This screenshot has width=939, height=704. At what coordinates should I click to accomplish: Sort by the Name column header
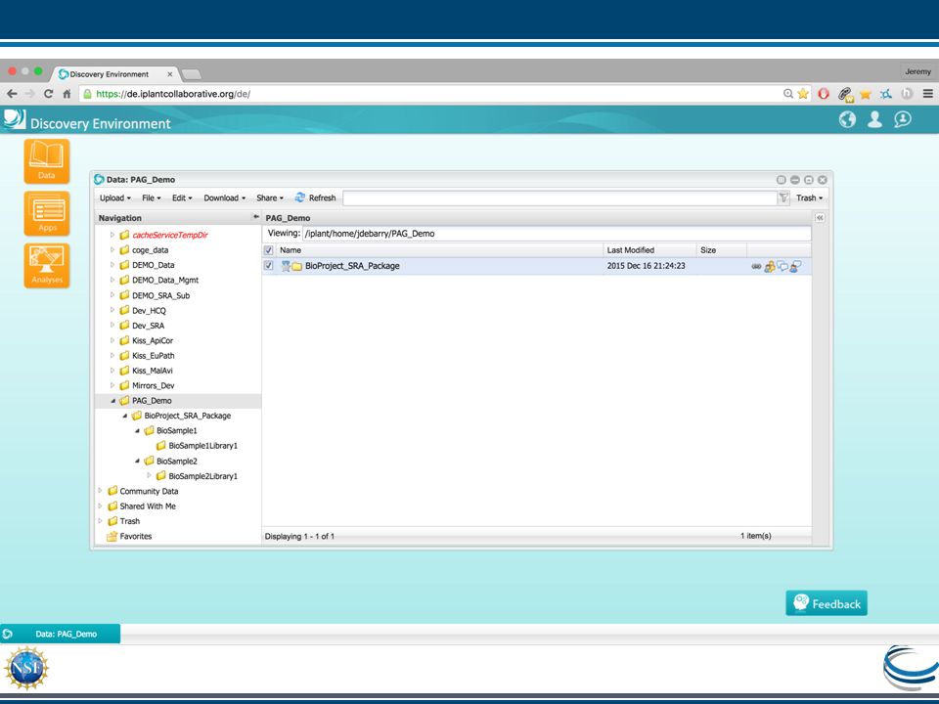439,250
